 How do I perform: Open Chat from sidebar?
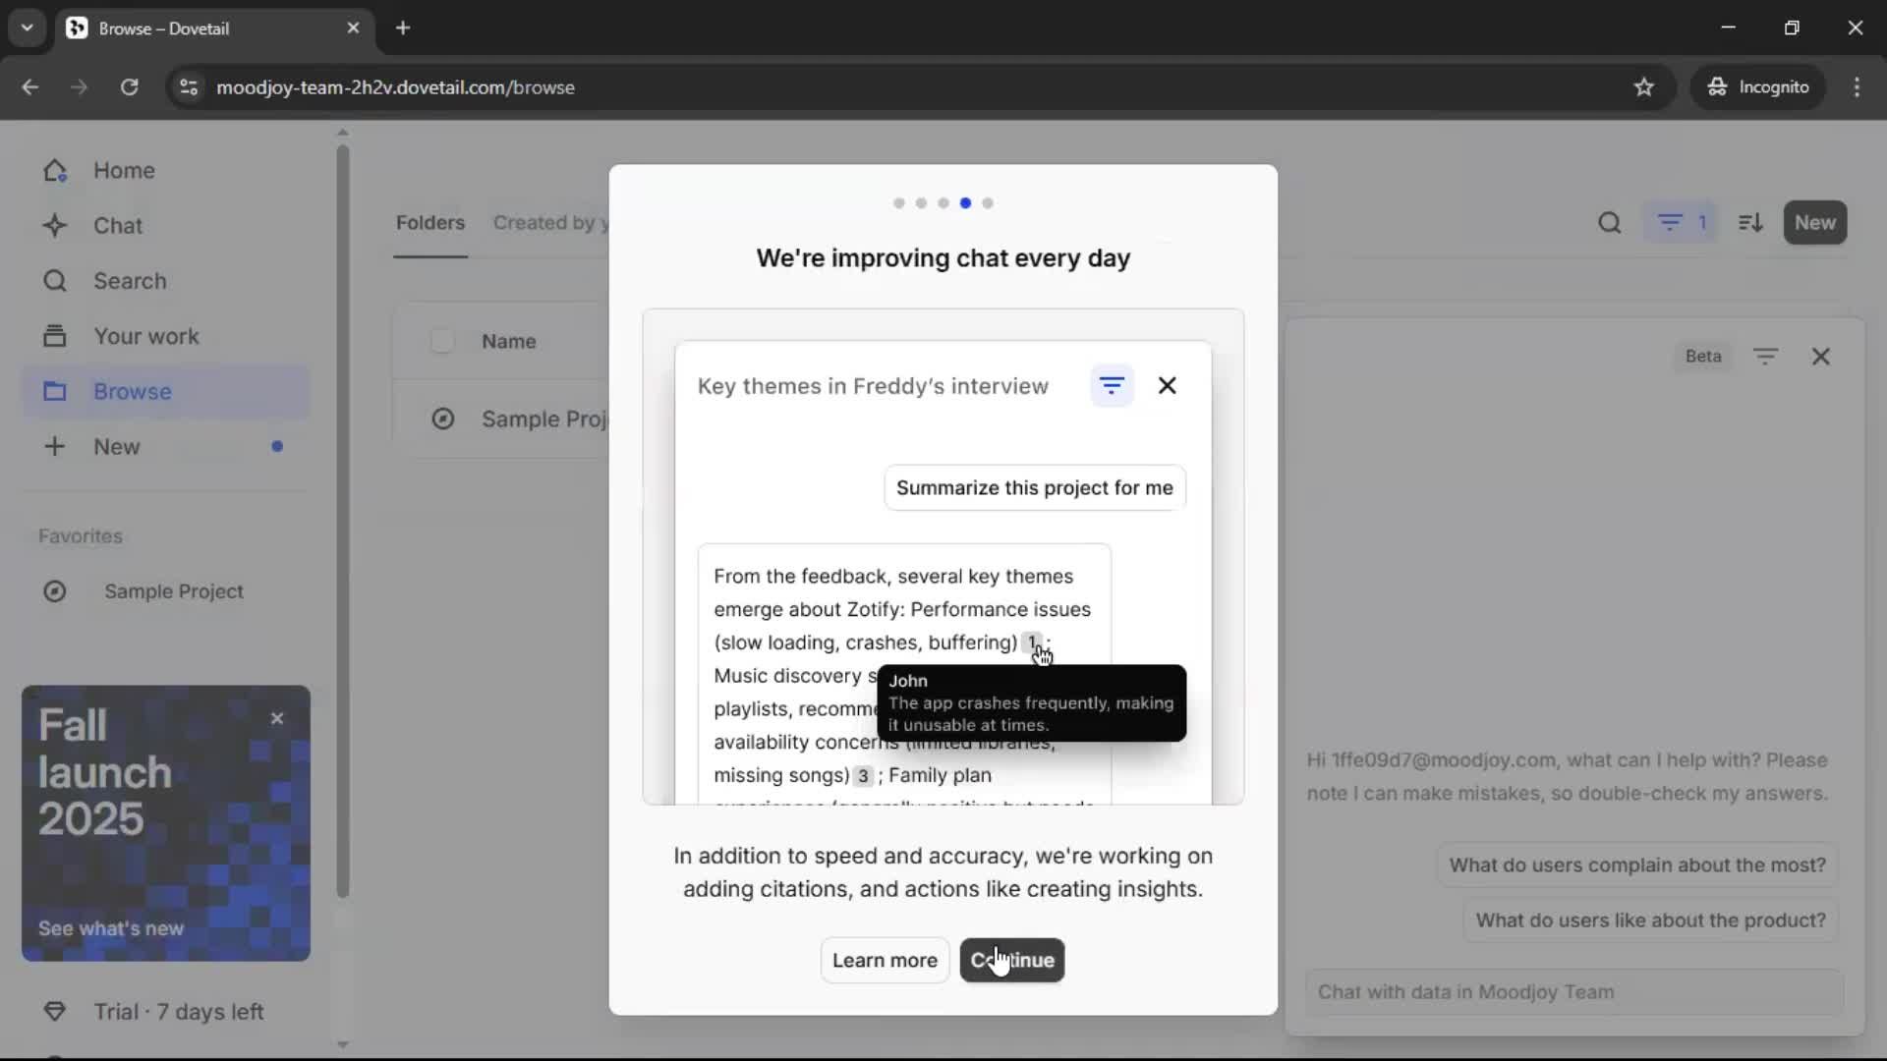click(117, 226)
